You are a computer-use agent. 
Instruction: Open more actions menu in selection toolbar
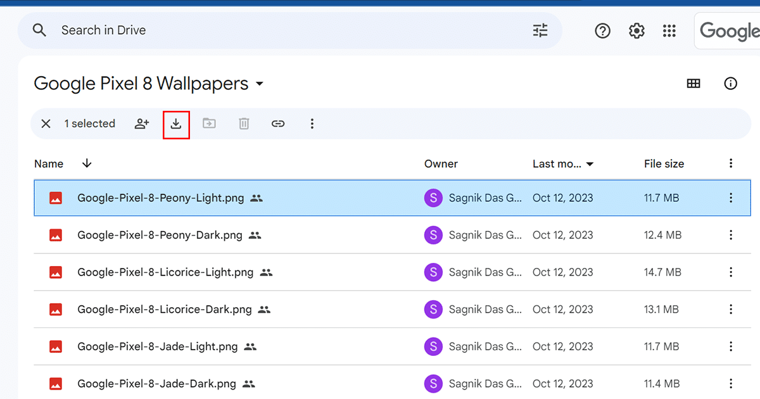[312, 123]
